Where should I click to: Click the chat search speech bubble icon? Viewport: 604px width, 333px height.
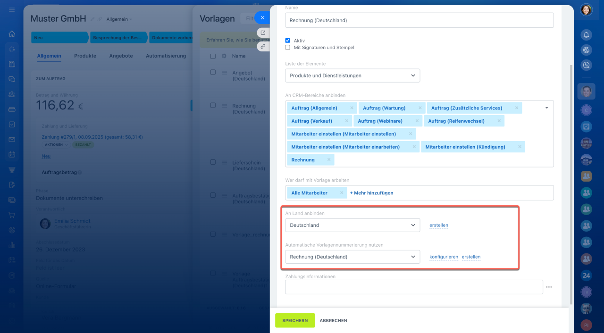[x=586, y=65]
